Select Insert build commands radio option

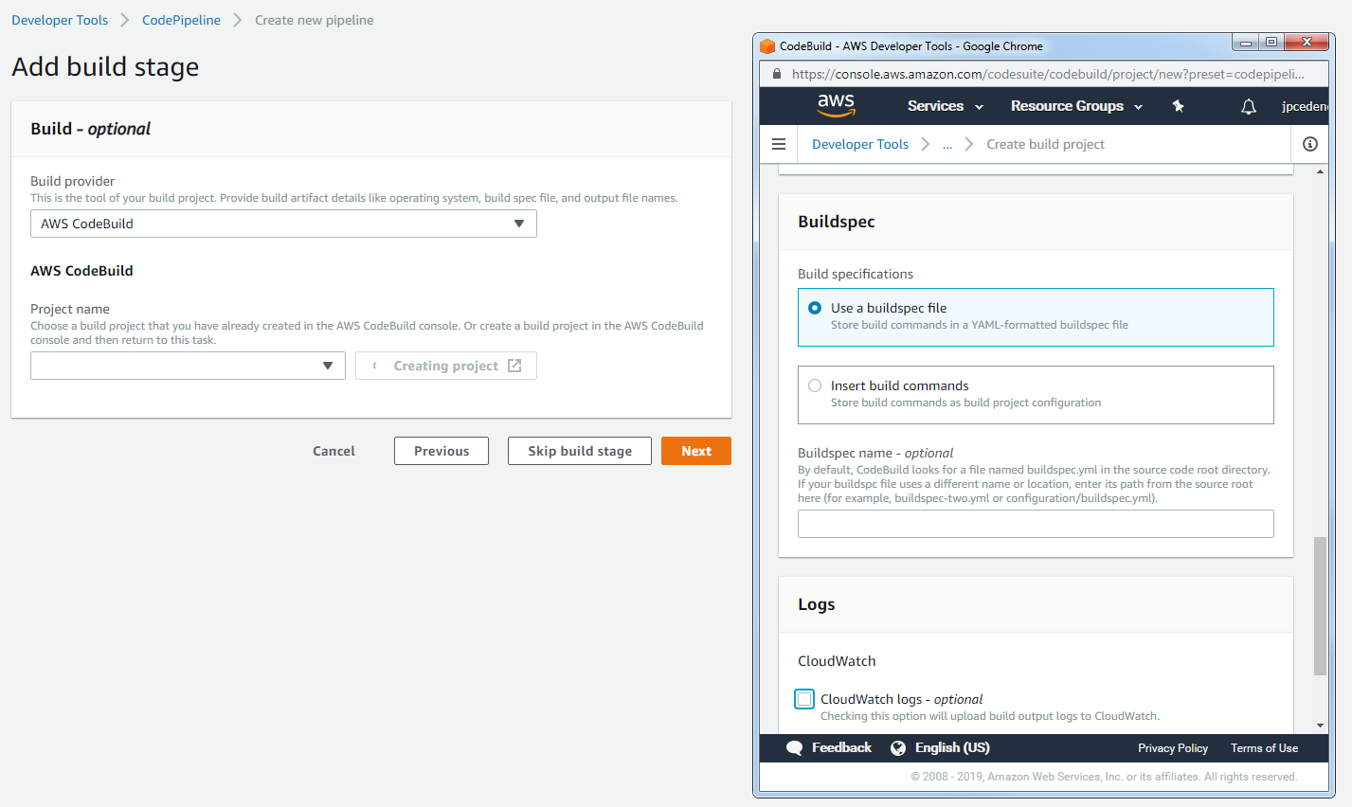coord(815,386)
